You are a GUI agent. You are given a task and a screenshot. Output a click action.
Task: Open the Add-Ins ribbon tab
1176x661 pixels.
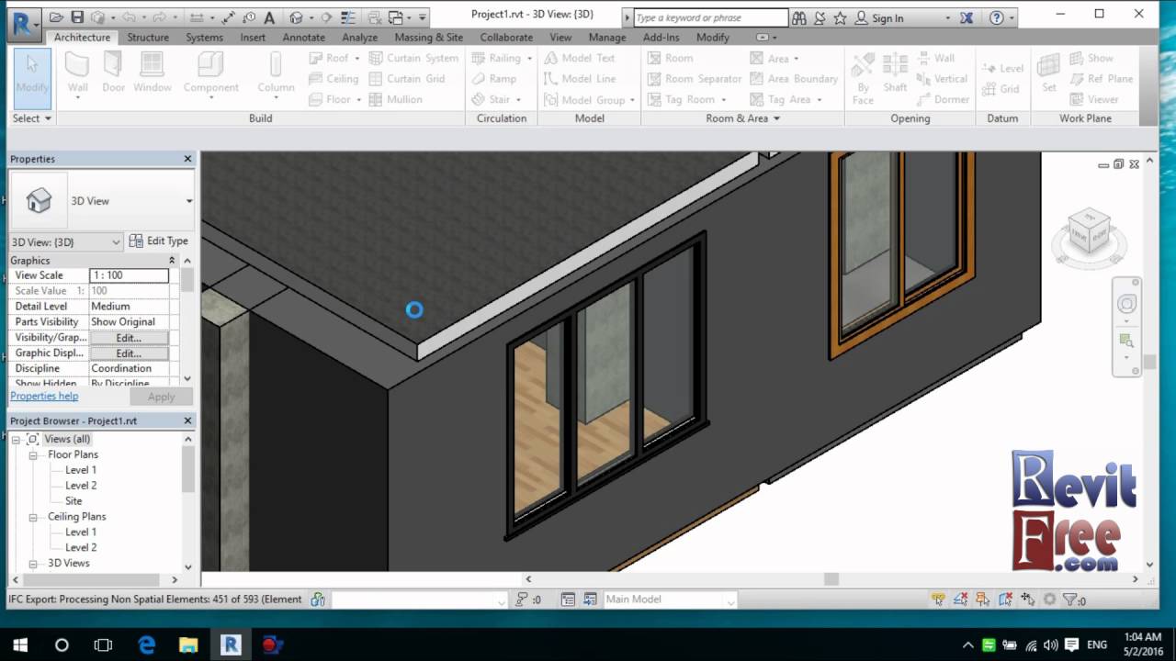coord(661,38)
